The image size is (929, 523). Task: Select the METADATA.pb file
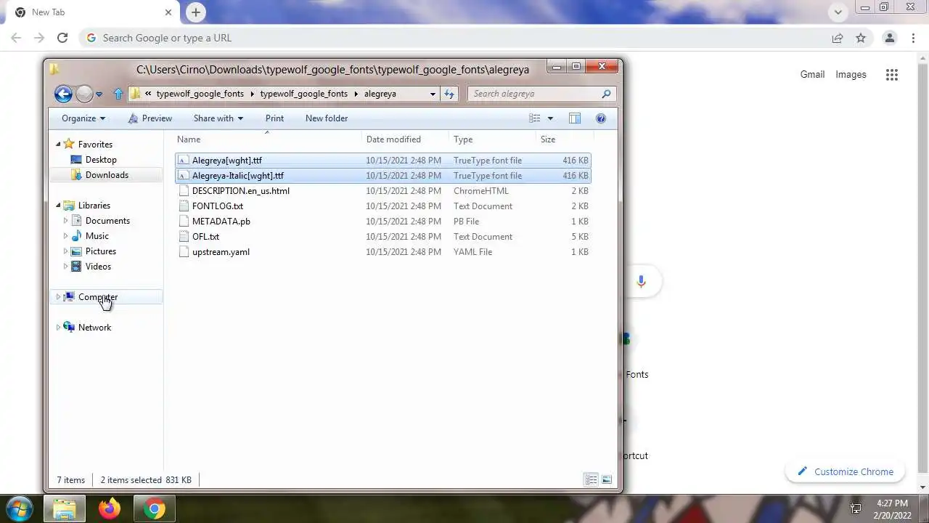click(383, 222)
